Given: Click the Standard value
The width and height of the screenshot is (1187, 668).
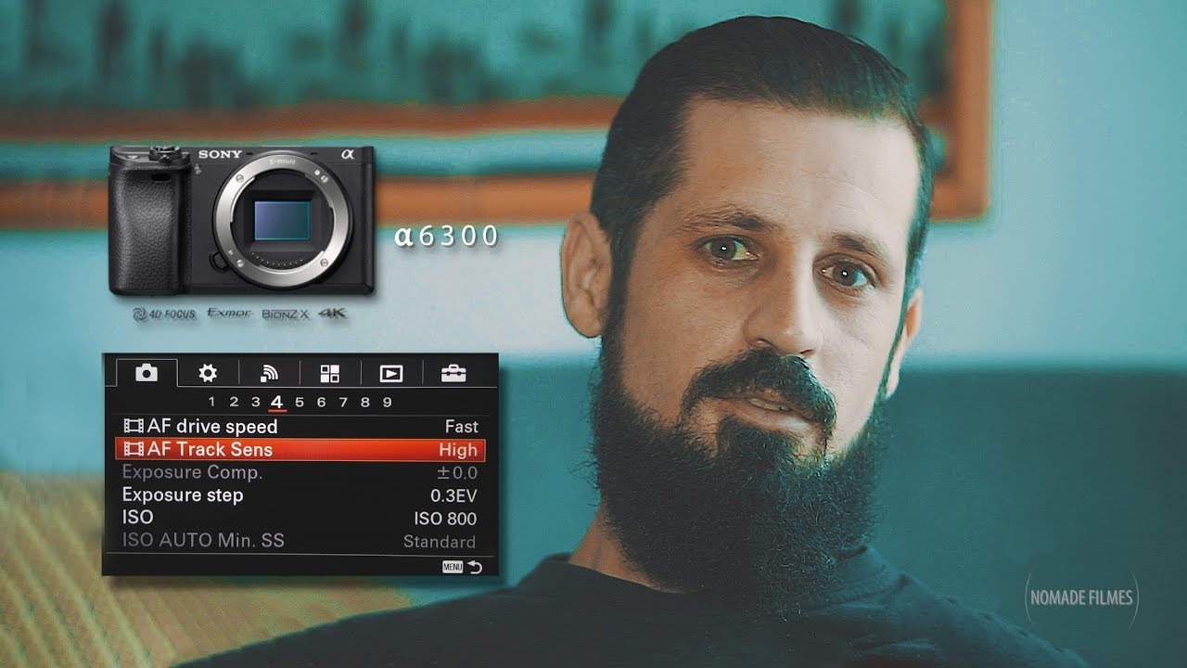Looking at the screenshot, I should tap(440, 542).
